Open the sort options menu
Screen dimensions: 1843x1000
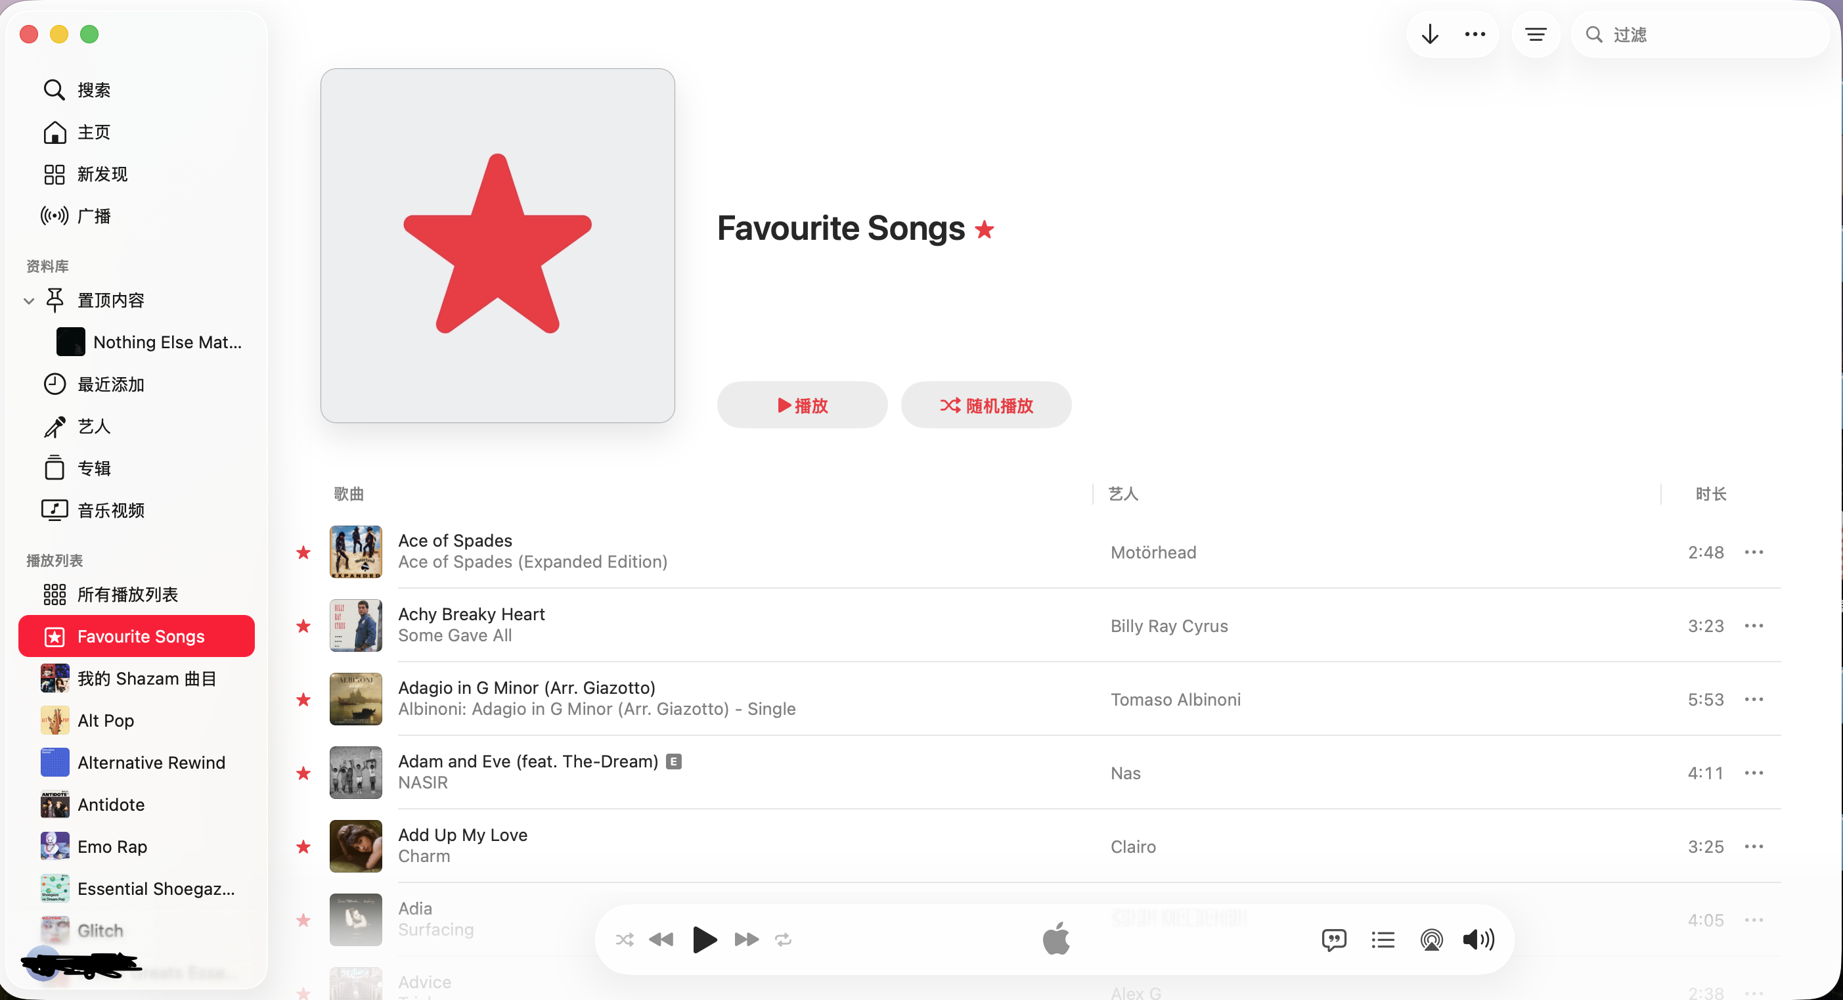(x=1536, y=34)
